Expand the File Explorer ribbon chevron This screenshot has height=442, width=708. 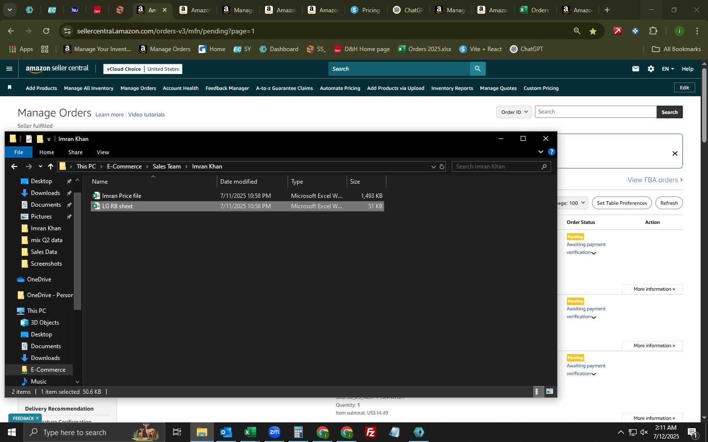point(541,152)
